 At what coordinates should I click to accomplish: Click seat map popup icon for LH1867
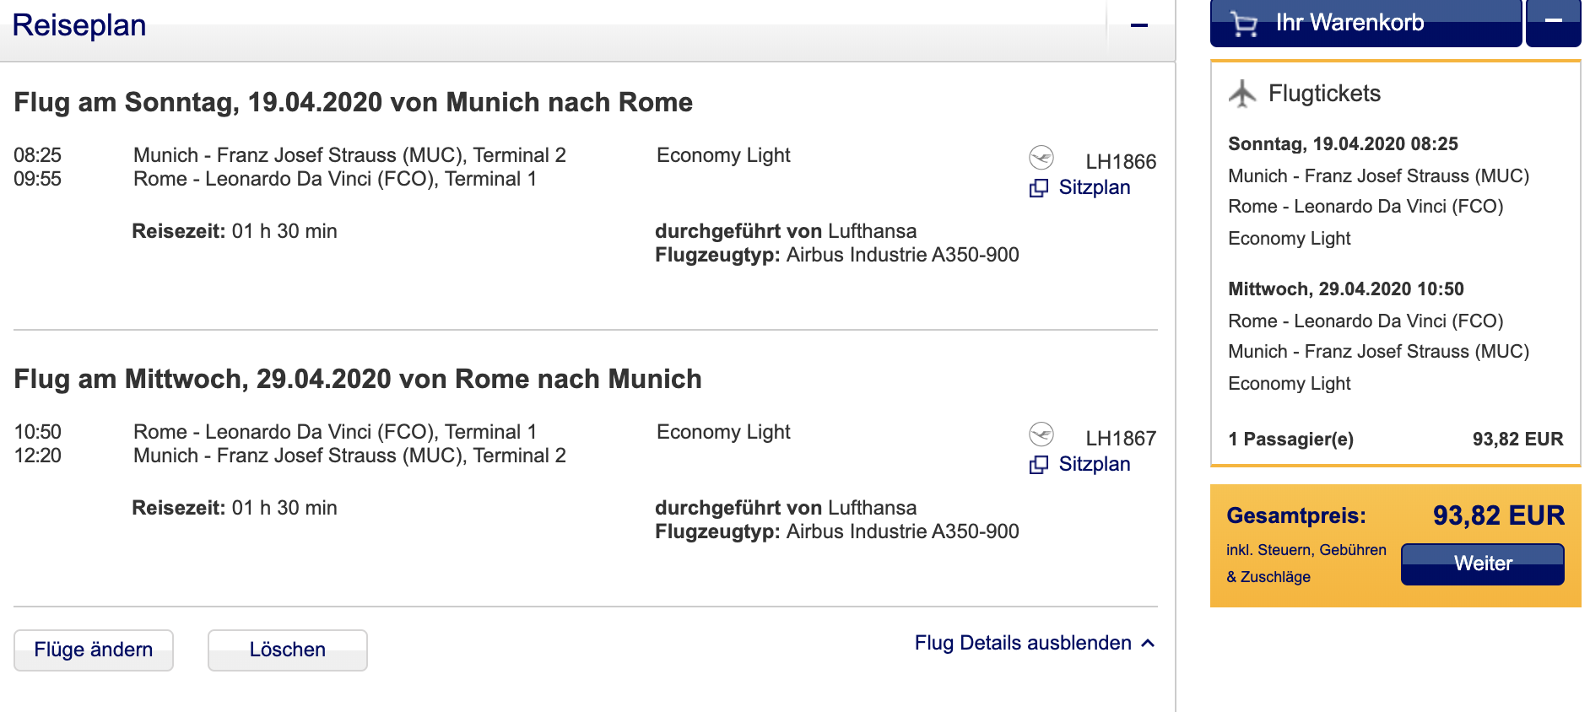pyautogui.click(x=1039, y=465)
